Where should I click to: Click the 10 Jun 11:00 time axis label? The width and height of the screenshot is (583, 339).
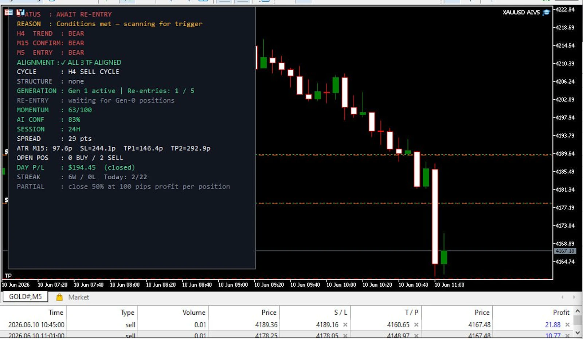pos(449,285)
